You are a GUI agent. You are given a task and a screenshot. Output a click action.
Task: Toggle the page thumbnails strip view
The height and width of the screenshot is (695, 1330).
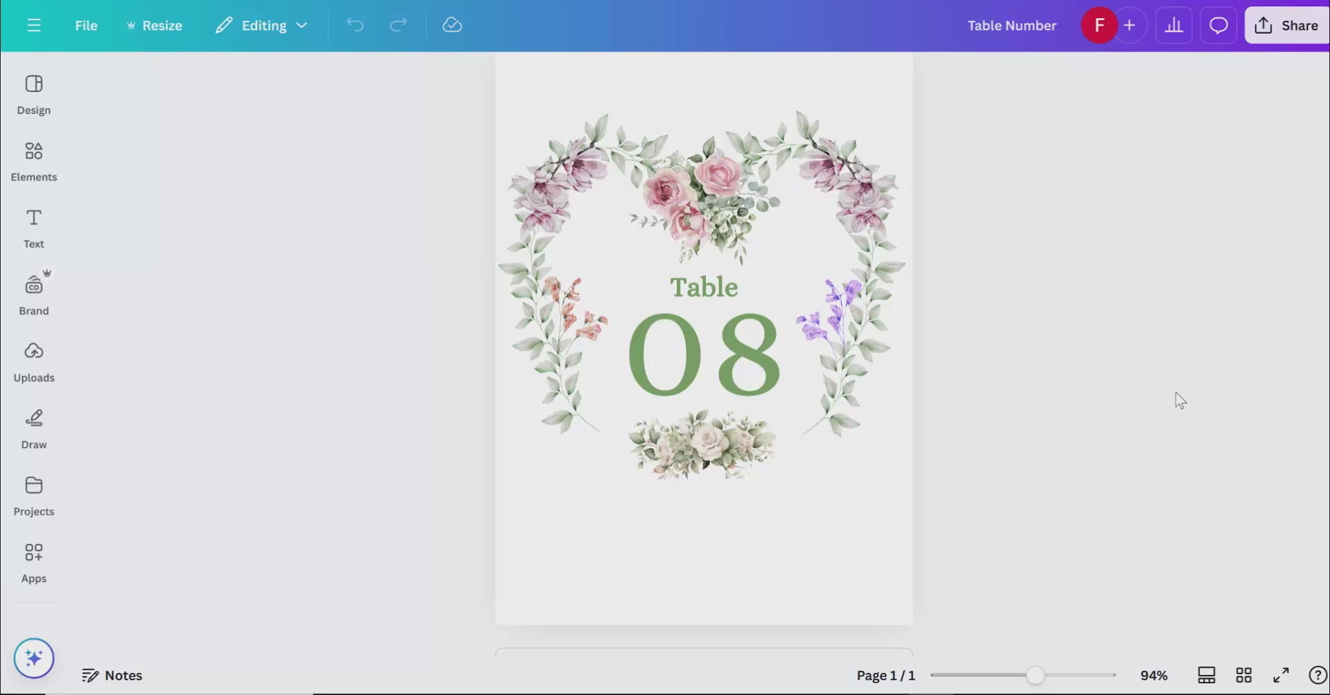point(1206,675)
